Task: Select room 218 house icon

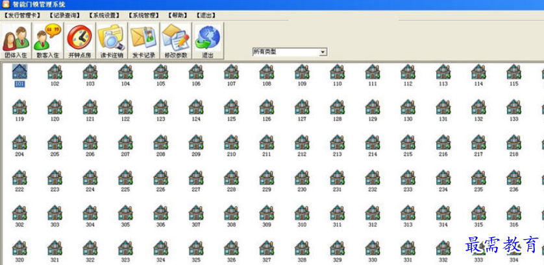Action: tap(514, 143)
